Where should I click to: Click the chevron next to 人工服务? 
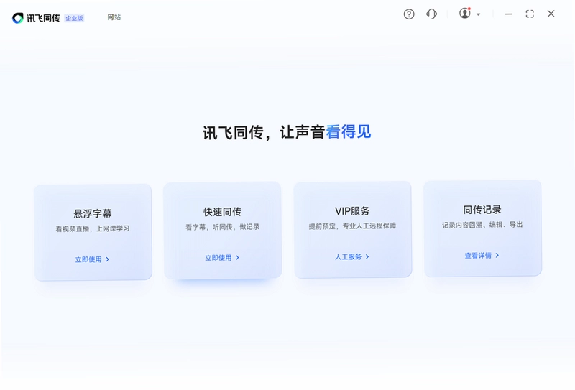point(367,256)
